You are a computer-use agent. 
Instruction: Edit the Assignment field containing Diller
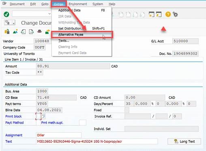59,135
